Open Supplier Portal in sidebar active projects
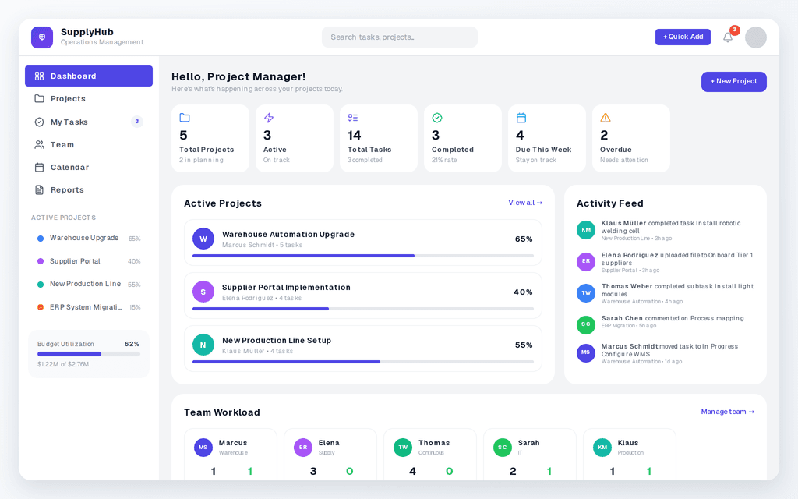Viewport: 798px width, 499px height. tap(89, 260)
